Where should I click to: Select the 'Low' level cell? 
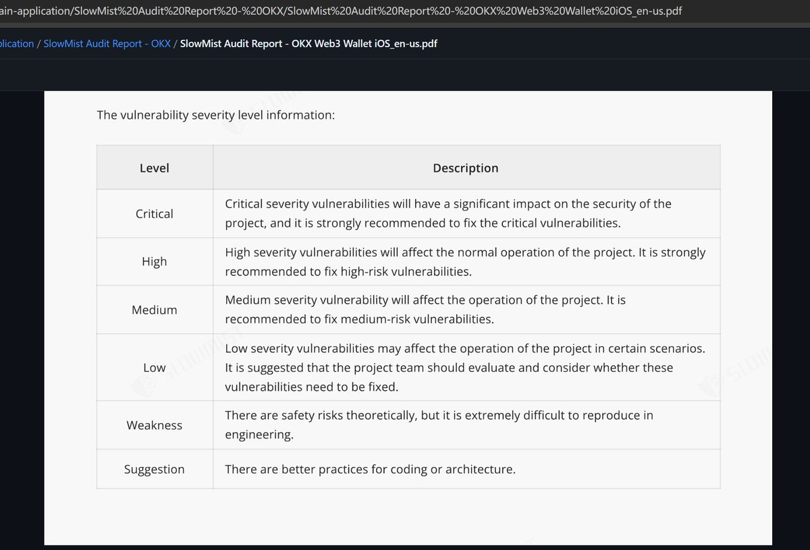(155, 368)
